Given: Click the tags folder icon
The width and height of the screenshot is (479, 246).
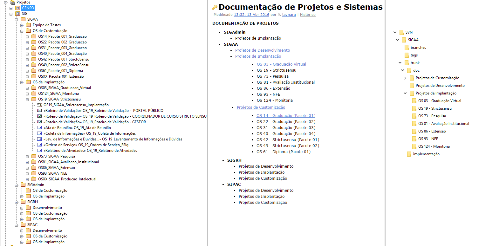Looking at the screenshot, I should (407, 55).
